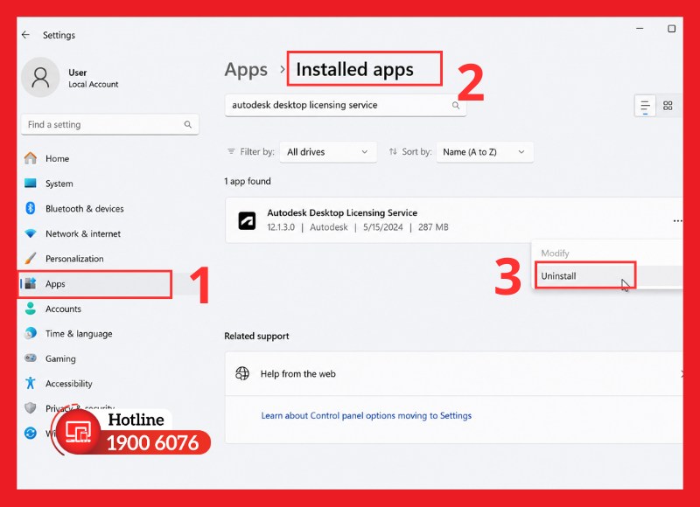Go back to Apps breadcrumb

click(x=246, y=70)
